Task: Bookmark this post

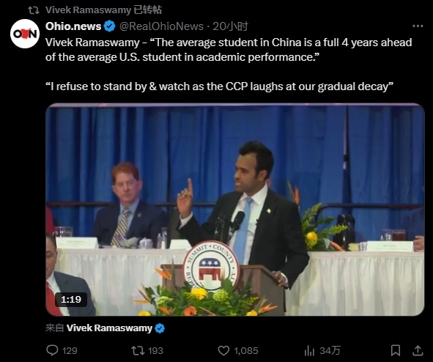Action: [396, 350]
